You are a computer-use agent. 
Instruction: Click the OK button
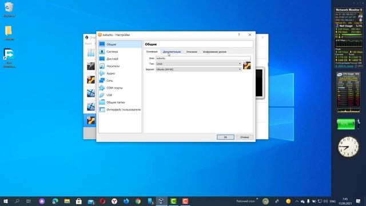click(225, 137)
